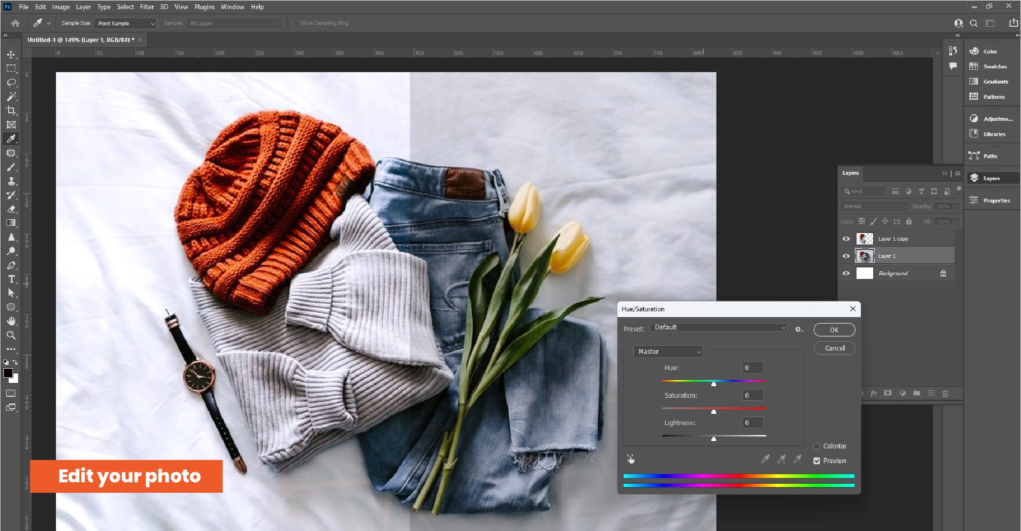Open the File menu

click(x=23, y=7)
